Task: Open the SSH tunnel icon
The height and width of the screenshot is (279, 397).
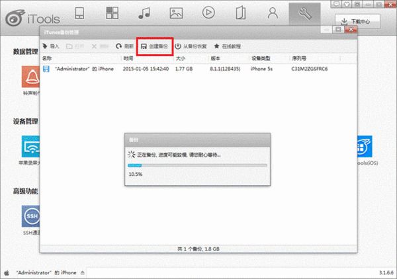Action: 30,216
